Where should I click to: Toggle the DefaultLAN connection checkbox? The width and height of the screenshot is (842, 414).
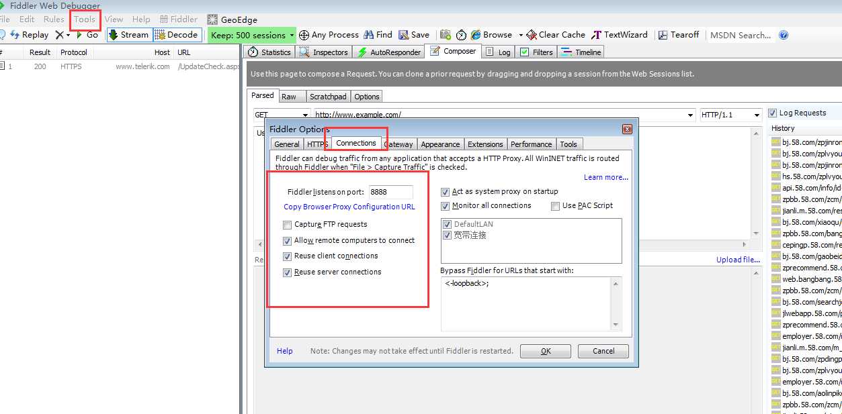pyautogui.click(x=448, y=224)
